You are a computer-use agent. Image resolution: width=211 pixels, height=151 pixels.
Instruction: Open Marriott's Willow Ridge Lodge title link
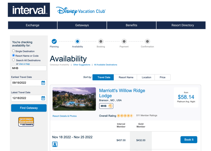coord(122,93)
